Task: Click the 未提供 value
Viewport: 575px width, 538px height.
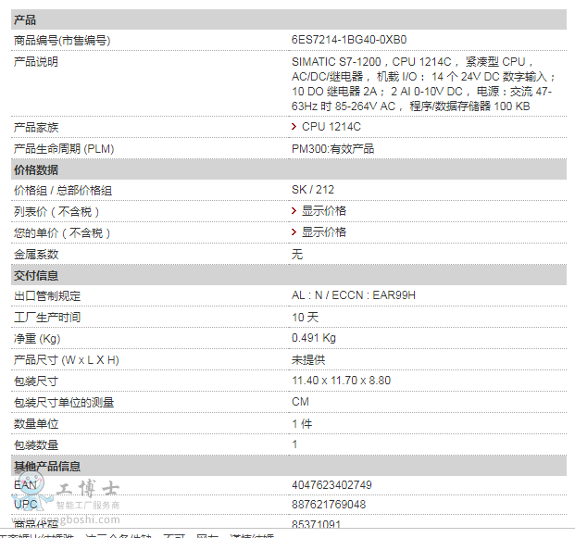Action: click(308, 360)
